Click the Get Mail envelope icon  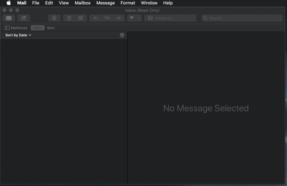coord(9,18)
